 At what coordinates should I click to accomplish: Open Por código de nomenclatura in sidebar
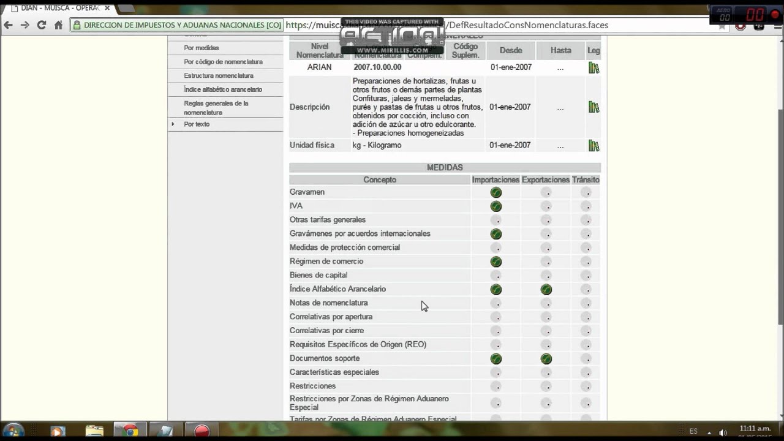pos(223,62)
